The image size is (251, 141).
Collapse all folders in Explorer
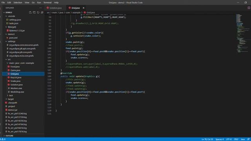coord(42,13)
